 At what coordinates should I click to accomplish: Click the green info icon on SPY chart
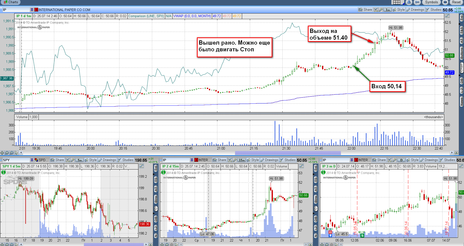click(3, 172)
